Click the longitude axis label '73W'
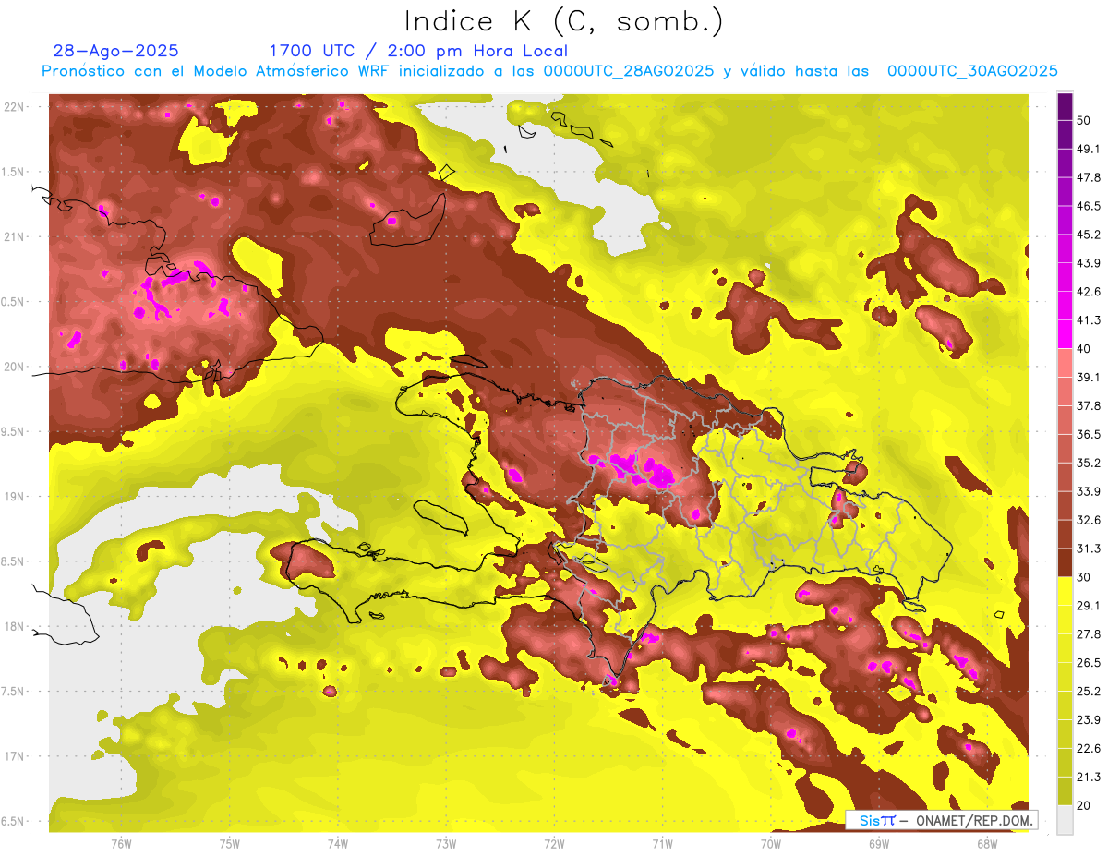Screen dimensions: 1108x856 point(446,844)
